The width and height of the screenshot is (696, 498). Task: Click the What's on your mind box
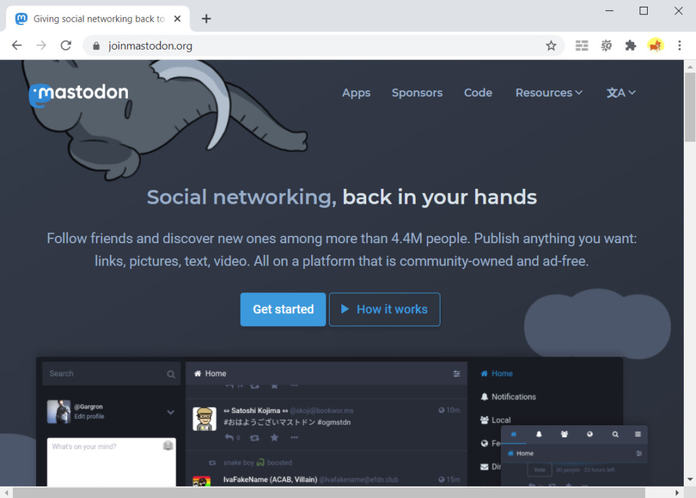tap(111, 462)
